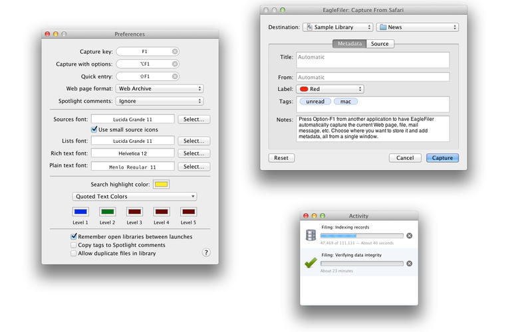Image resolution: width=532 pixels, height=332 pixels.
Task: Close the Activity window
Action: (306, 216)
